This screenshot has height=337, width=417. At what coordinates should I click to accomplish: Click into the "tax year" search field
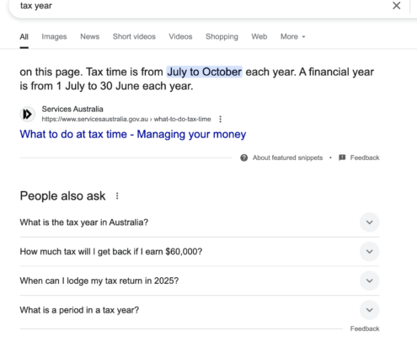196,6
